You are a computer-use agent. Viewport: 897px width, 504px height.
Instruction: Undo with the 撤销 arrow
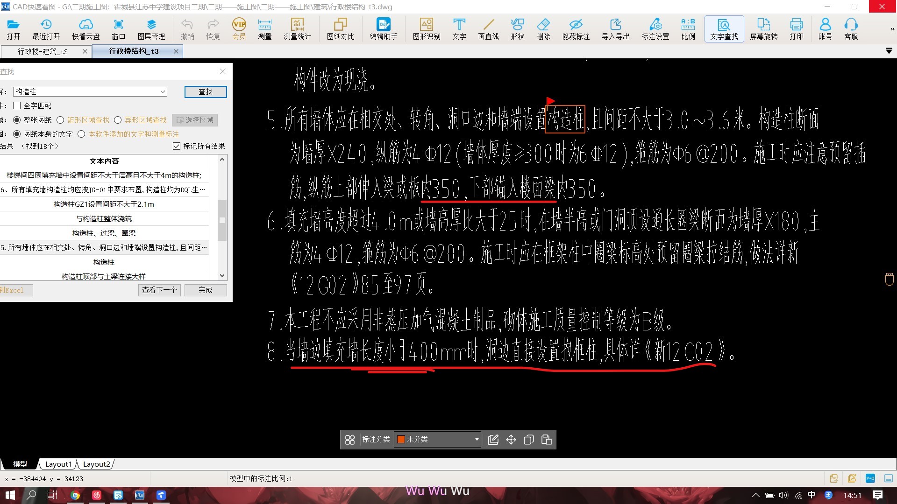[187, 29]
